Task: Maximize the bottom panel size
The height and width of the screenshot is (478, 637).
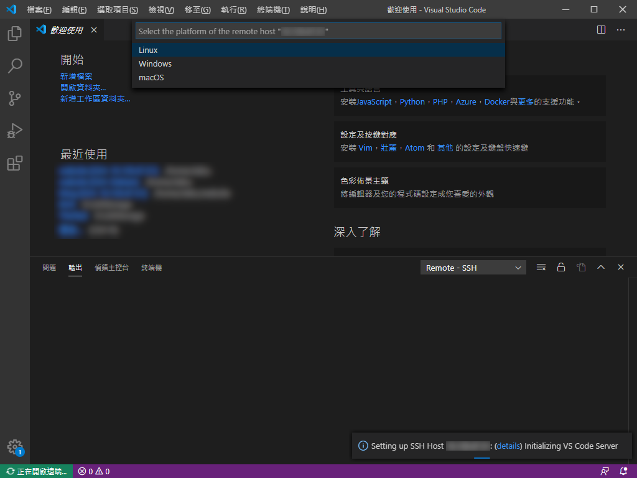Action: click(x=601, y=268)
